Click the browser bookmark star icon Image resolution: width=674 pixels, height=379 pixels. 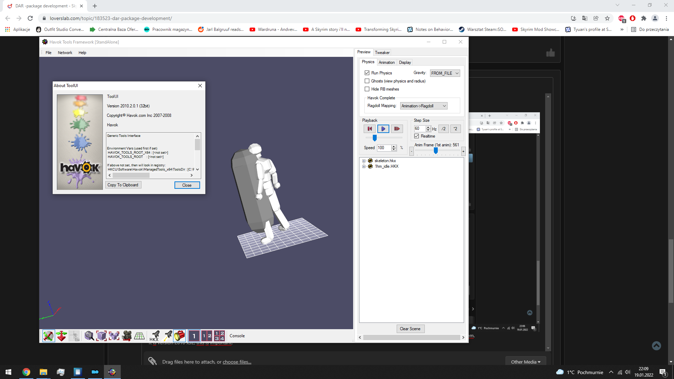point(607,18)
